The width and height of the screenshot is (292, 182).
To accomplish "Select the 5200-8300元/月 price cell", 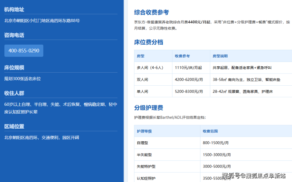I will [x=191, y=92].
